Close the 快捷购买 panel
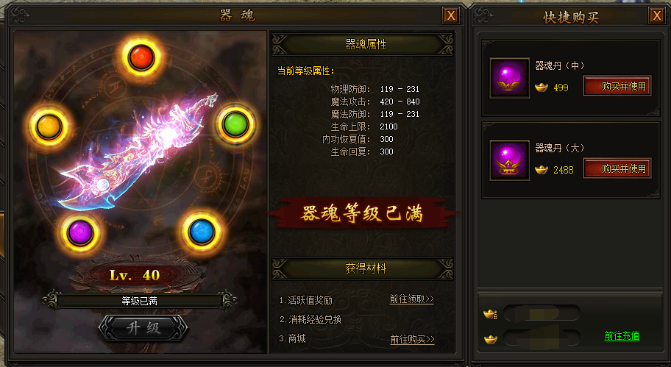Screen dimensions: 671x367 point(657,16)
